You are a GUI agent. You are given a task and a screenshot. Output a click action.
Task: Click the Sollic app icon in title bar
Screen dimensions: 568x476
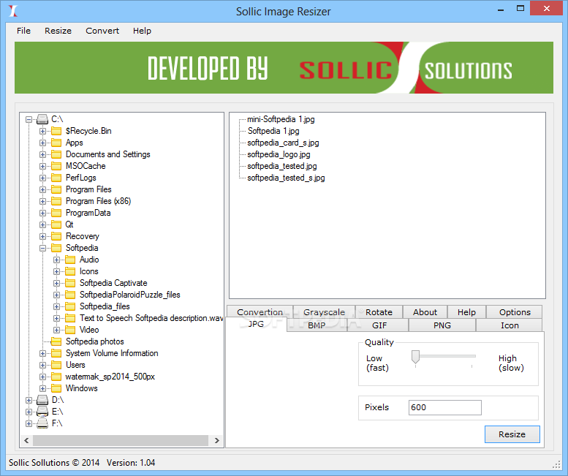click(x=12, y=11)
